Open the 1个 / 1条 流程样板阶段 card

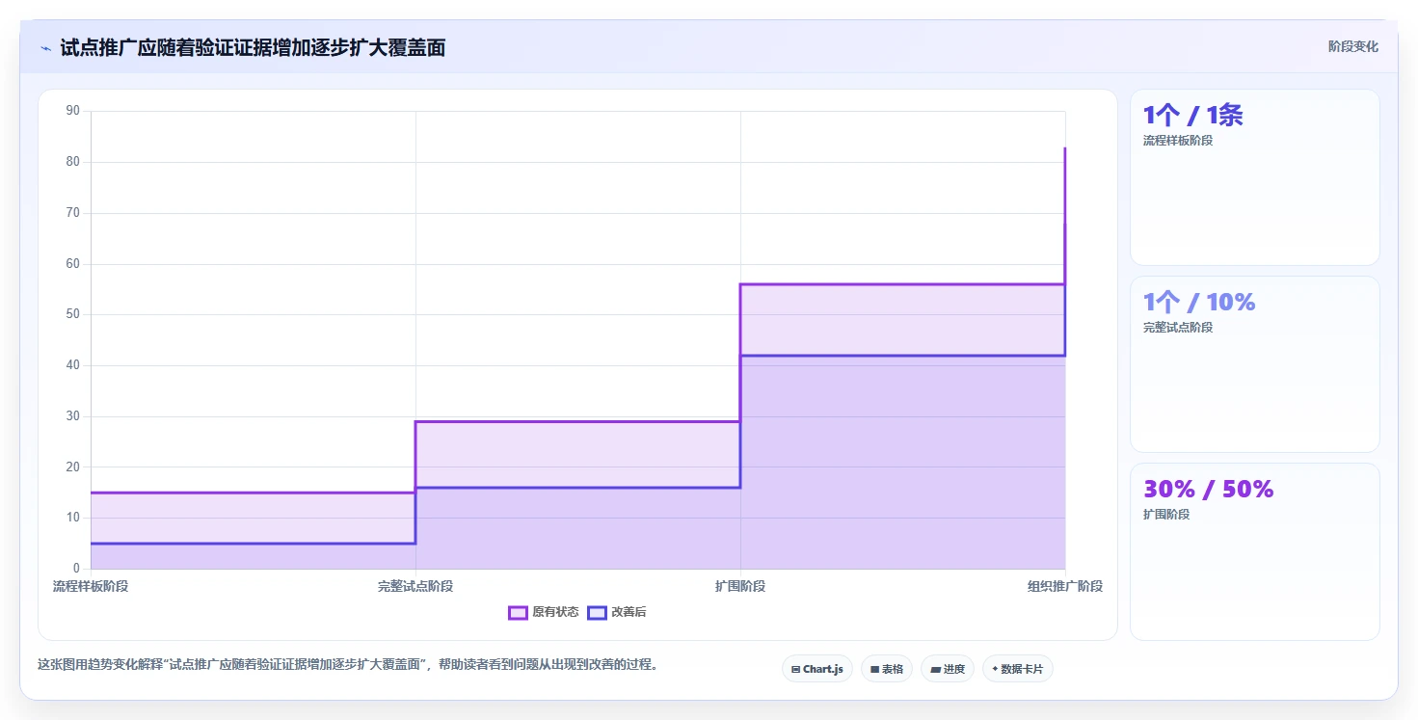click(1254, 177)
